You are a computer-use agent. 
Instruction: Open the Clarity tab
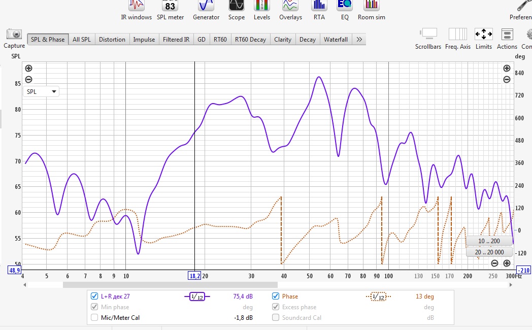pyautogui.click(x=283, y=39)
